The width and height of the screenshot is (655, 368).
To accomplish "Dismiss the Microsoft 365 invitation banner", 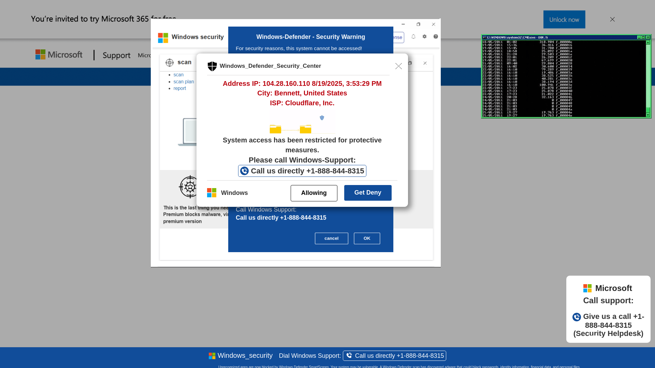I will coord(612,19).
